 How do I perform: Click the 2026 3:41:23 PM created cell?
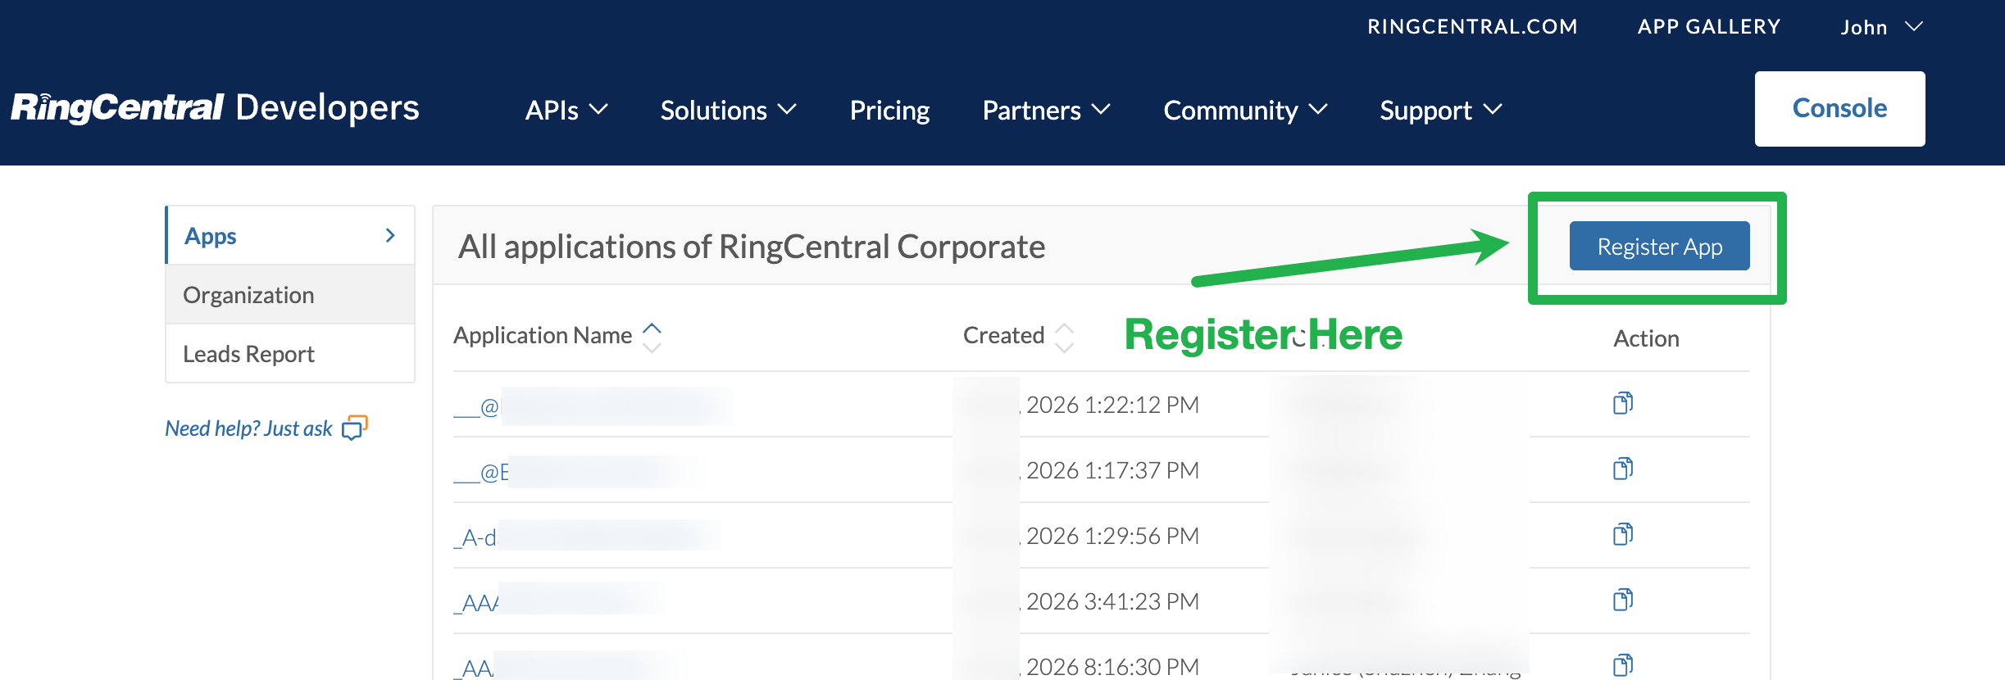click(1112, 601)
